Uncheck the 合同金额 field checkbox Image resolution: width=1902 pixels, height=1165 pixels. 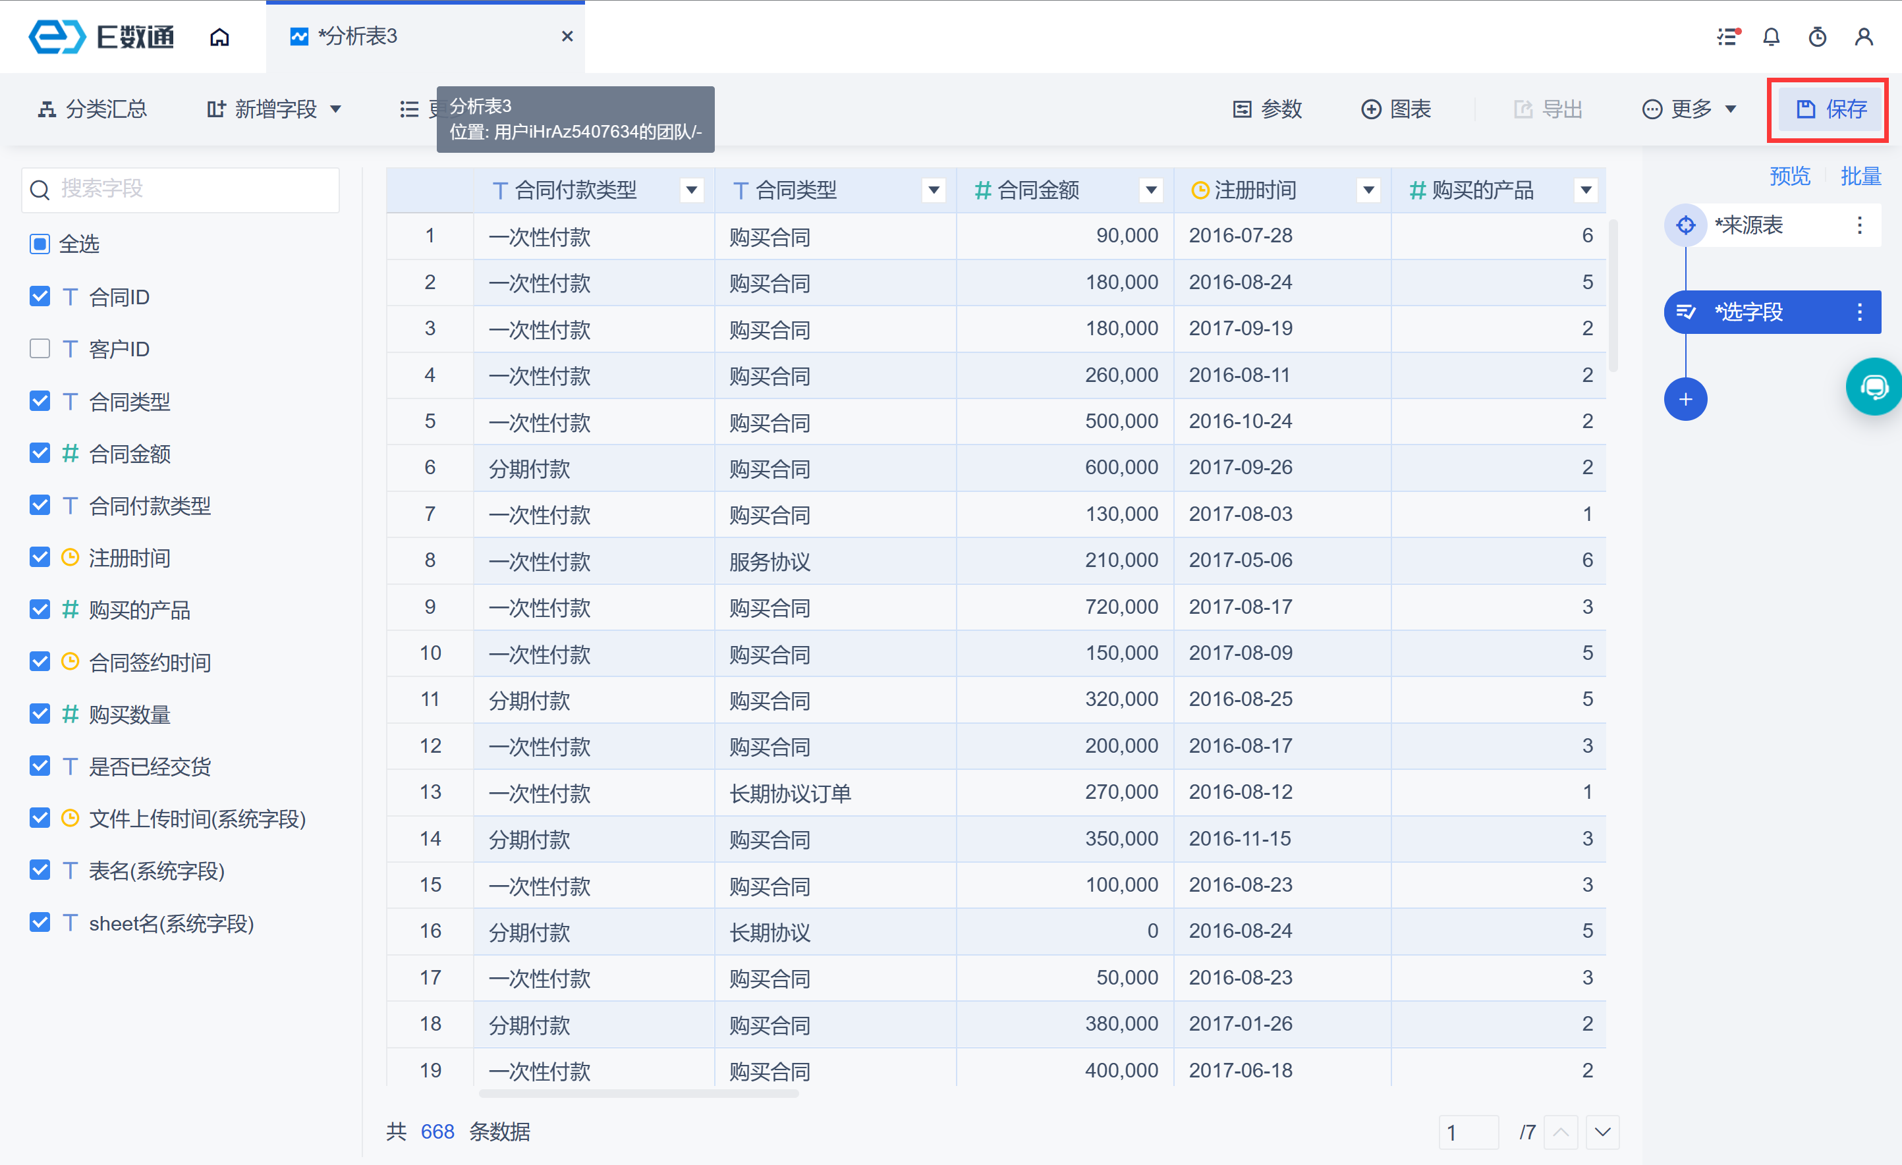coord(40,453)
